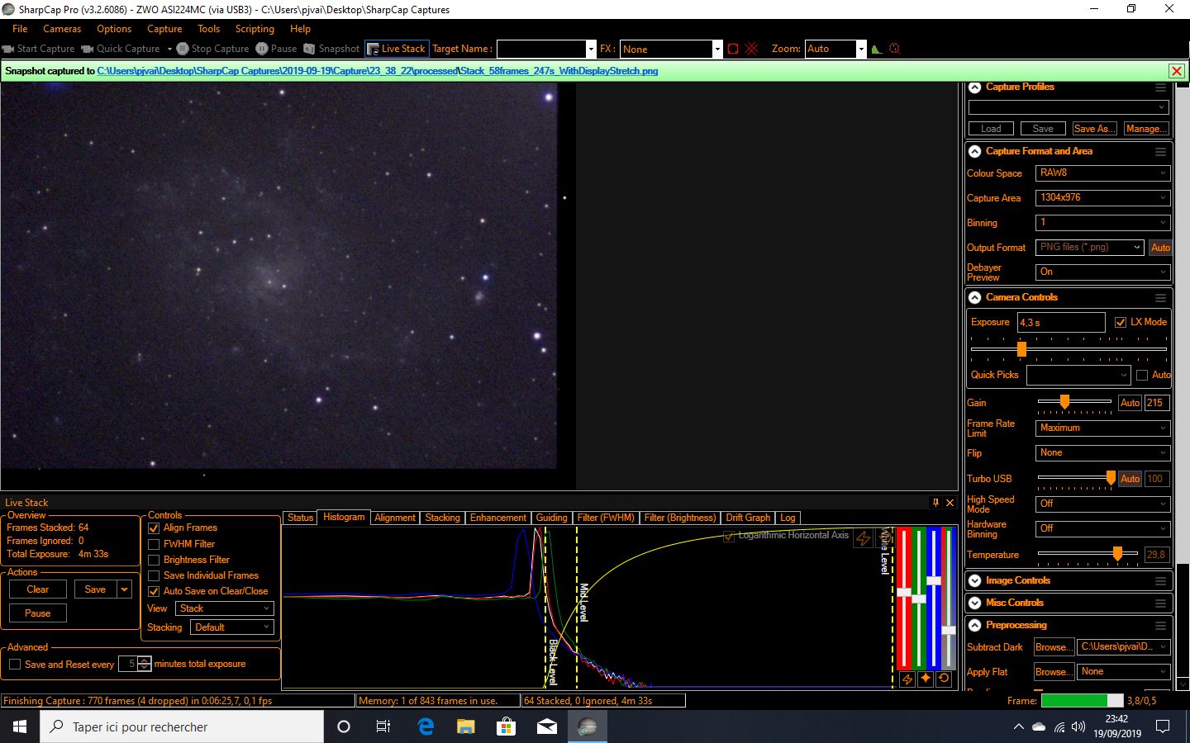Image resolution: width=1190 pixels, height=743 pixels.
Task: Open the green image histogram icon
Action: tap(877, 49)
